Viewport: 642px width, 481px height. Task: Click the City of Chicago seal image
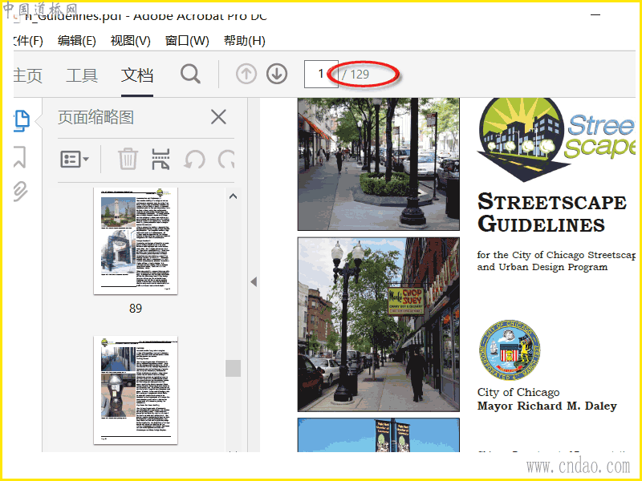click(x=510, y=350)
